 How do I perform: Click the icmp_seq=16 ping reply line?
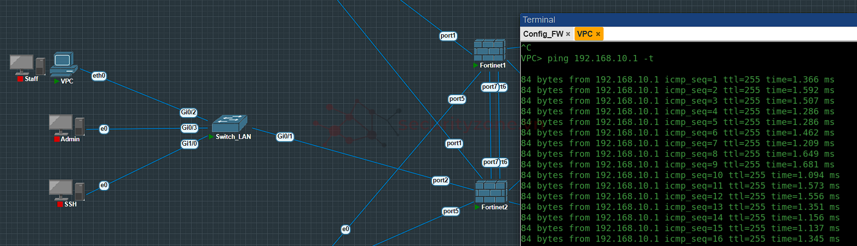pos(680,239)
